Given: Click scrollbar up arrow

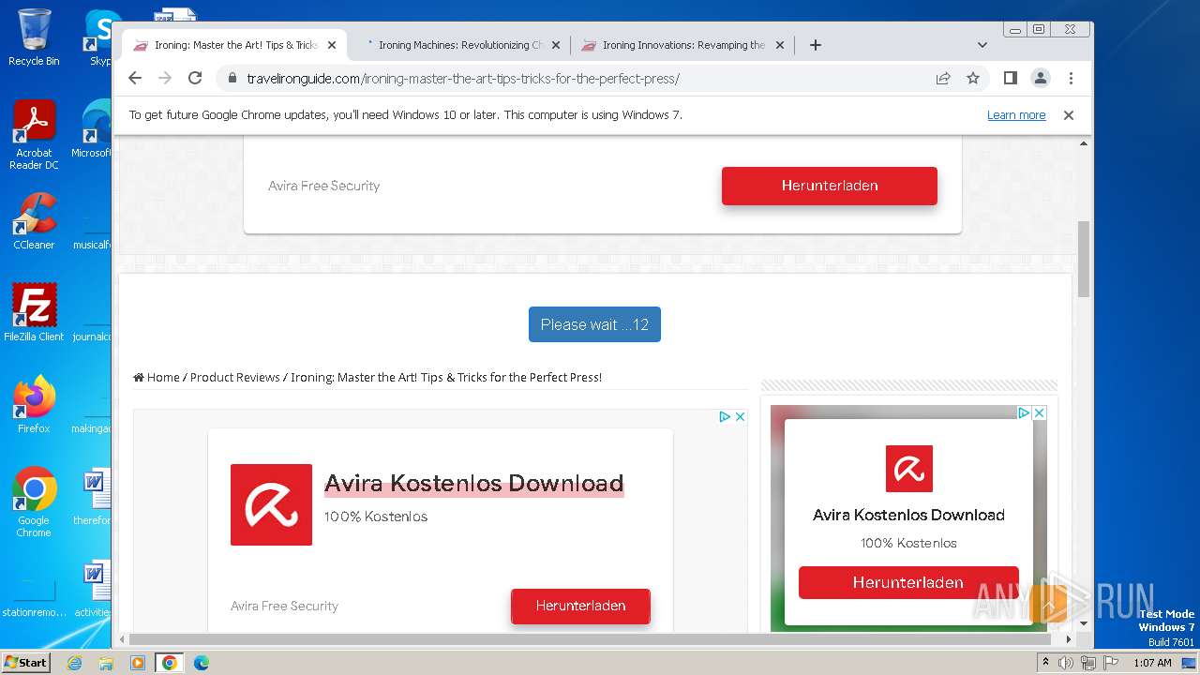Looking at the screenshot, I should [1084, 144].
